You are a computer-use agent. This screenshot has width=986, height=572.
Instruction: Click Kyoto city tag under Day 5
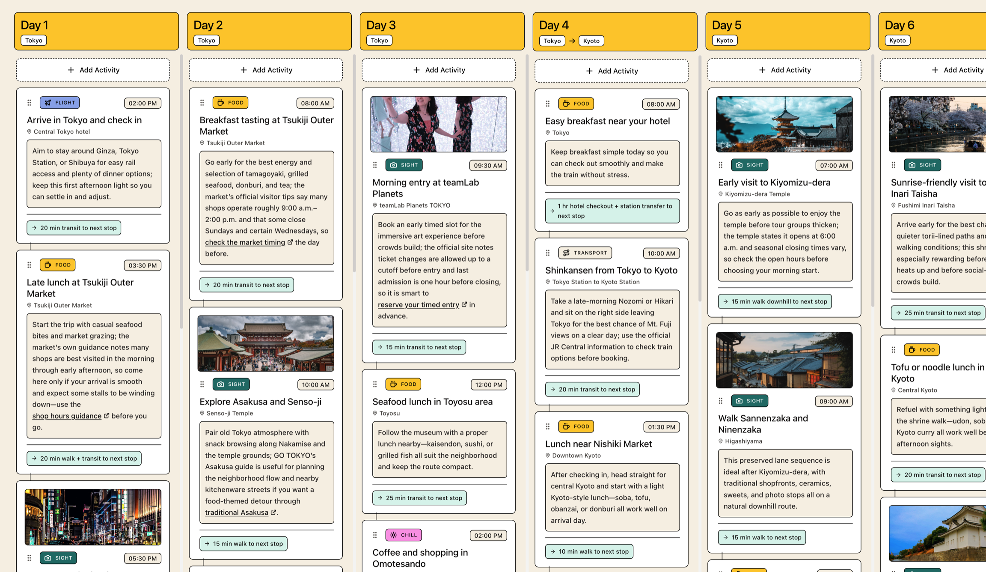[x=725, y=40]
